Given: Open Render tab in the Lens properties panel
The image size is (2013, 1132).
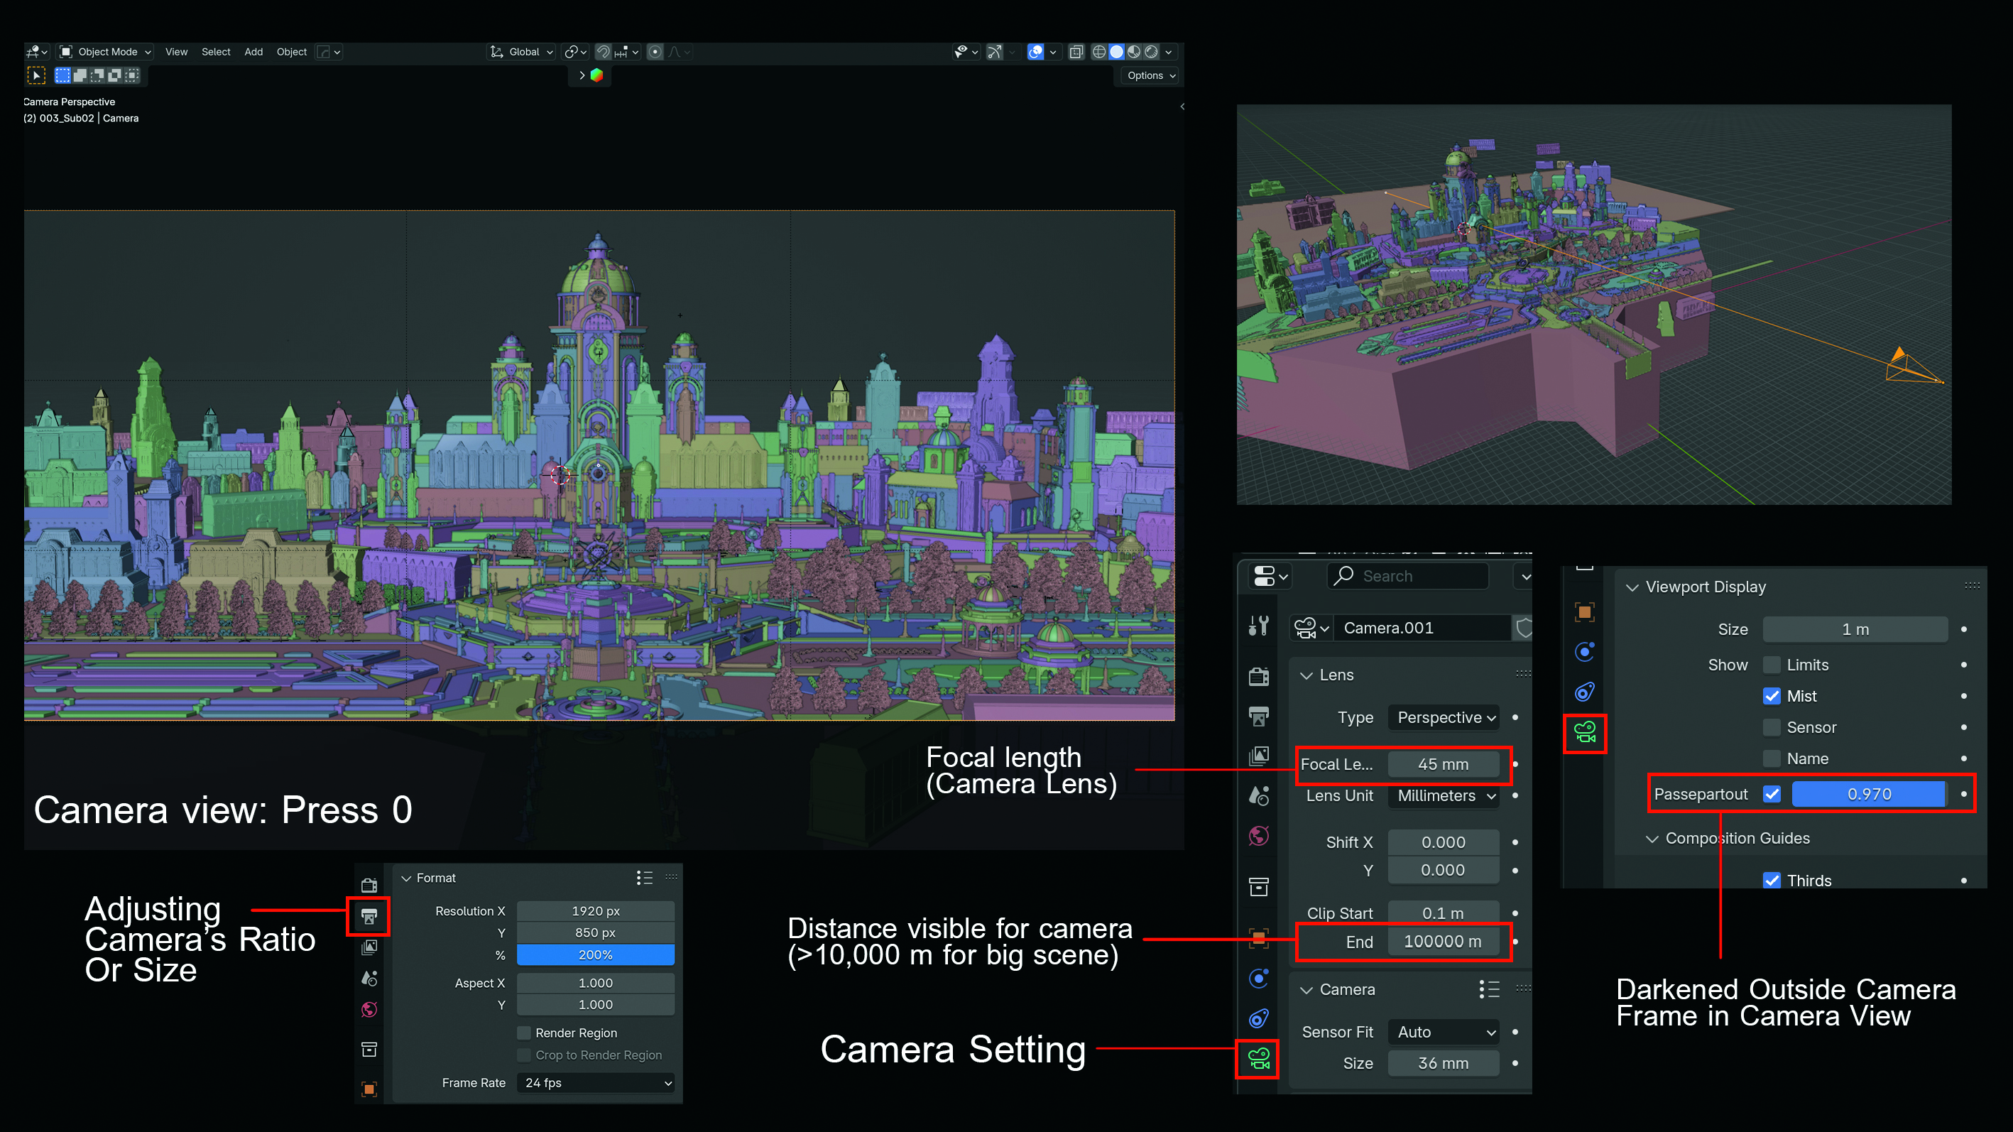Looking at the screenshot, I should (1258, 676).
